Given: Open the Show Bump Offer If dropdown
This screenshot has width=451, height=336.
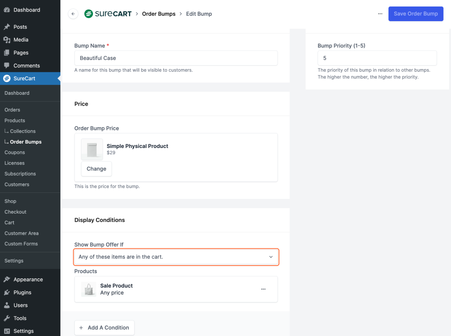Looking at the screenshot, I should [x=176, y=257].
